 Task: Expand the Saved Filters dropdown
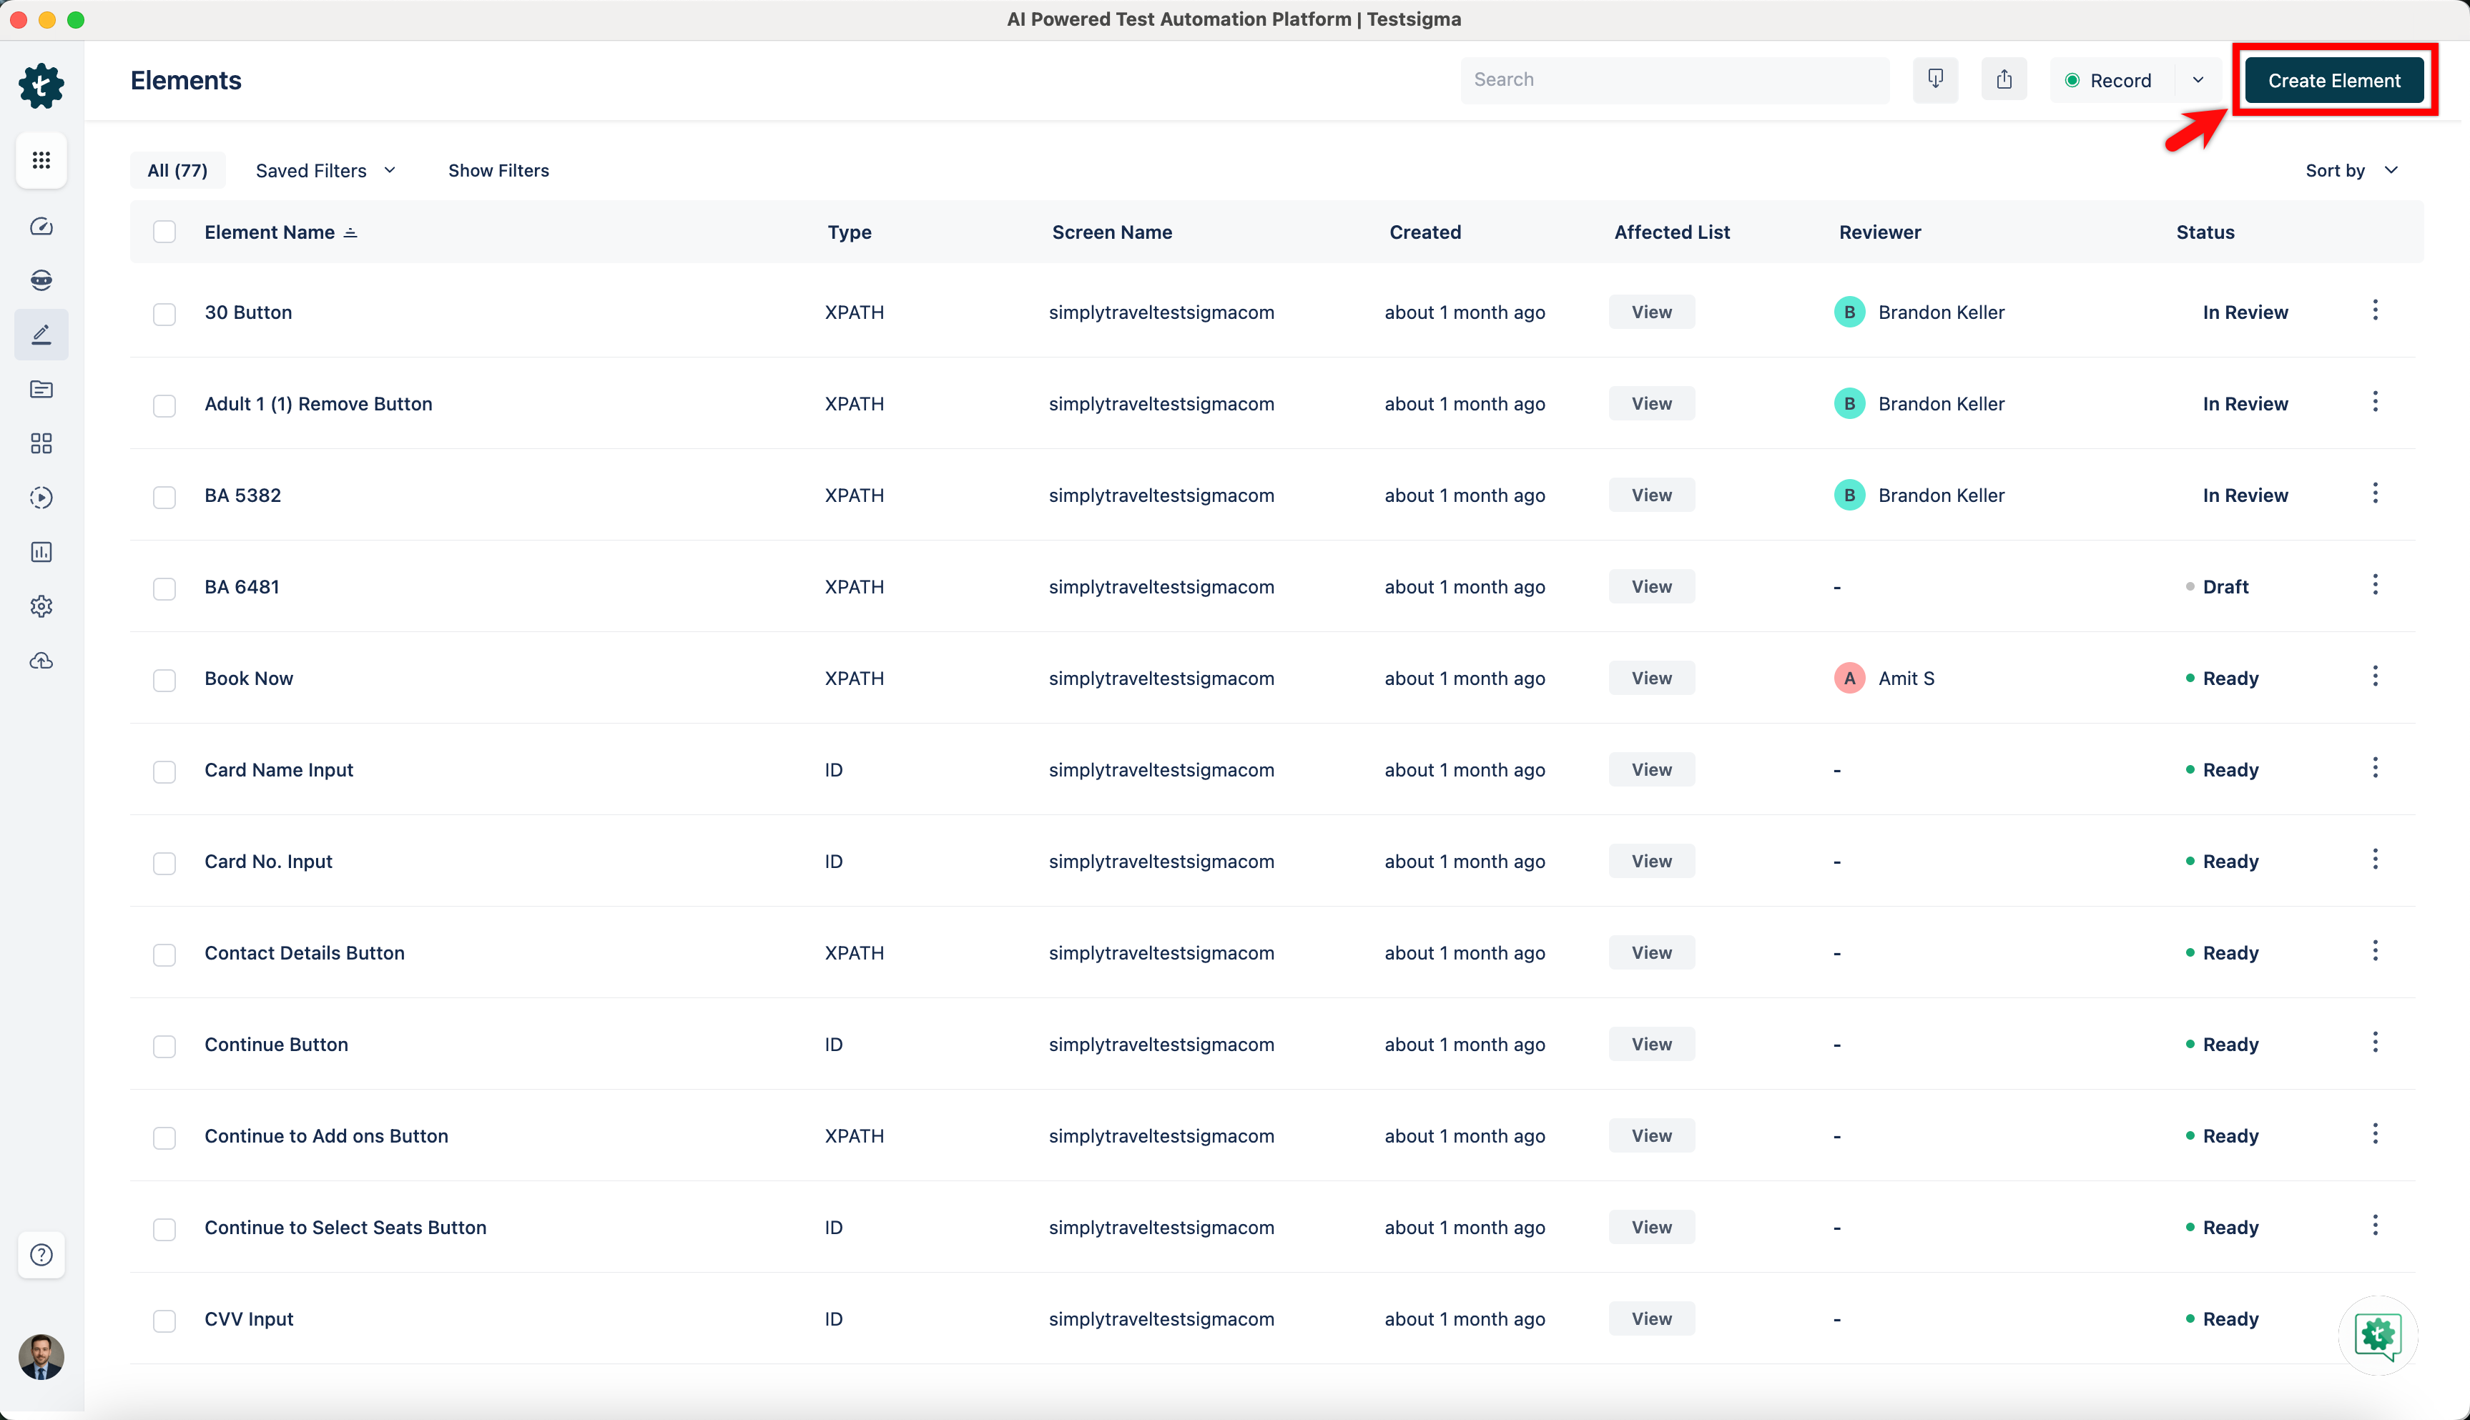(325, 171)
